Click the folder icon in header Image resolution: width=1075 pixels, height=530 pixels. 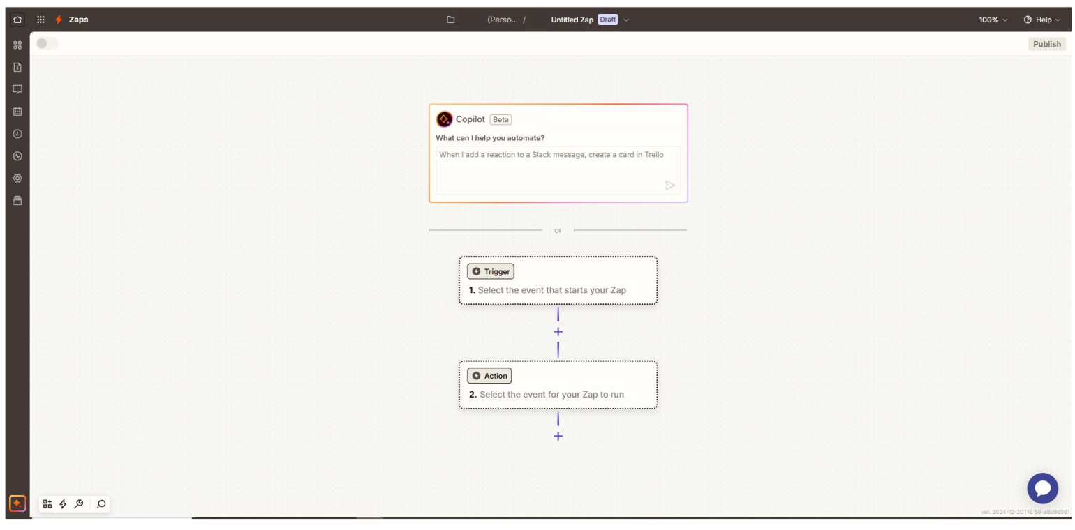(451, 20)
